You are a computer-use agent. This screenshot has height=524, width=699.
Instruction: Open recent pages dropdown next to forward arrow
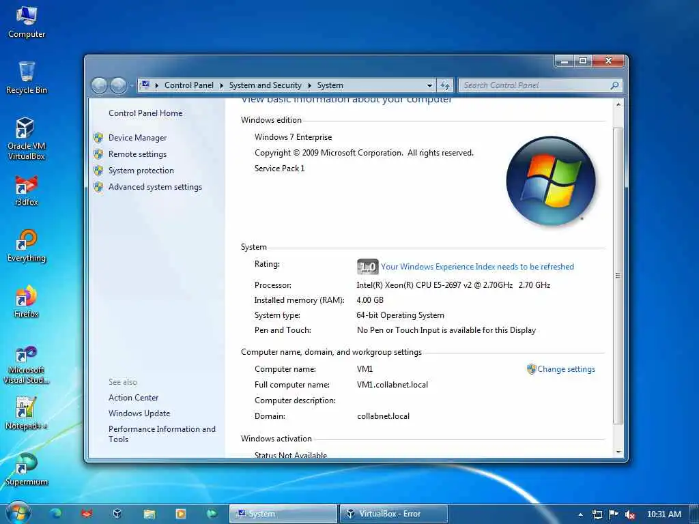tap(132, 85)
